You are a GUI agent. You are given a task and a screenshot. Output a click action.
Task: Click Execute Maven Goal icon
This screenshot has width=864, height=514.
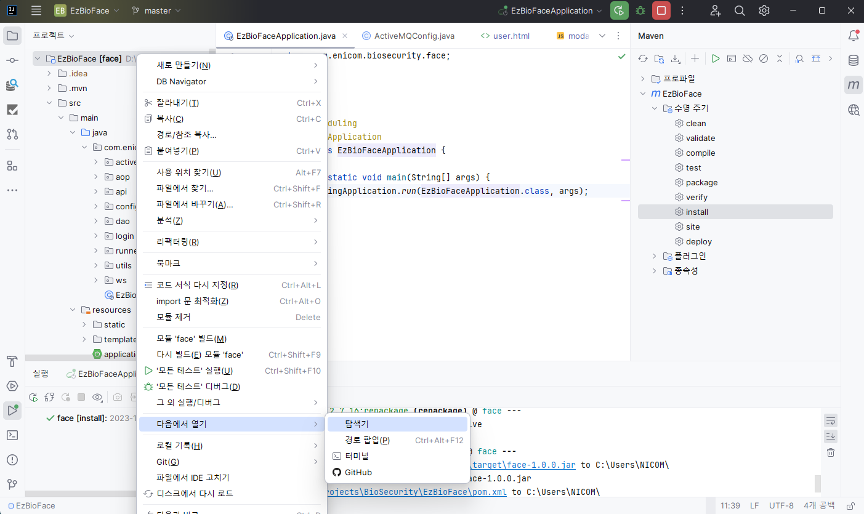(731, 58)
